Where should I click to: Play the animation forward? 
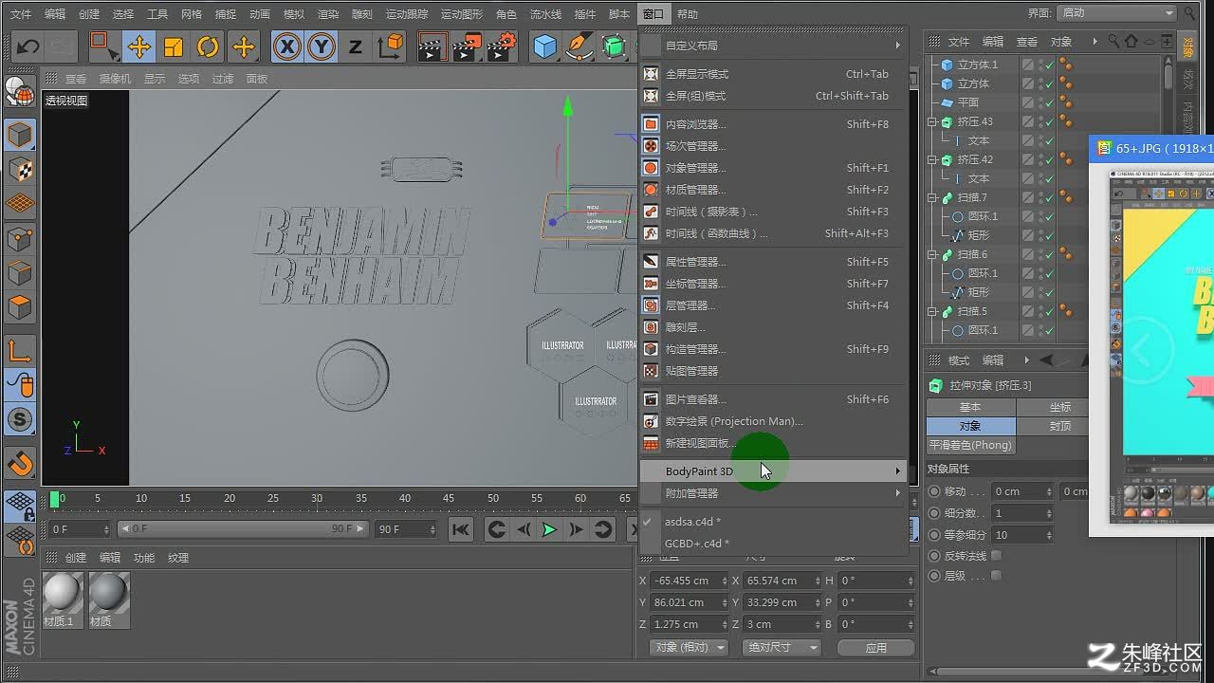pos(549,529)
